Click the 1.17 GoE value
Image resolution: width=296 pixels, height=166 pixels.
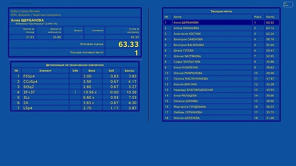click(x=114, y=108)
